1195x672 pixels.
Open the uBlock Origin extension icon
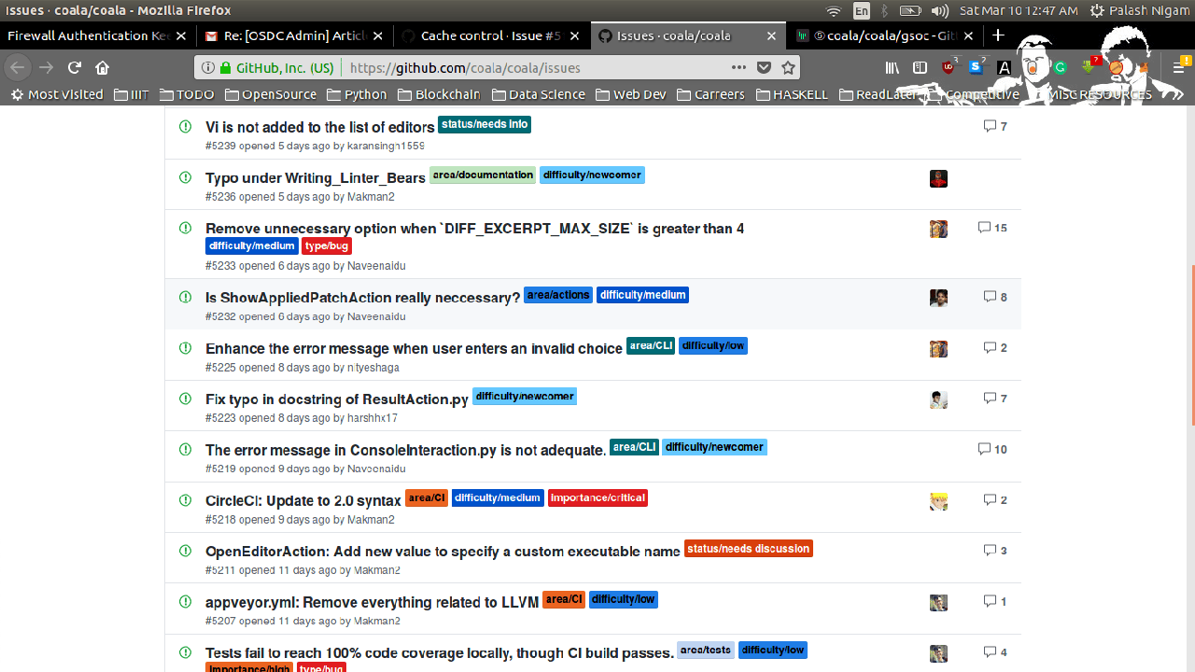[947, 67]
